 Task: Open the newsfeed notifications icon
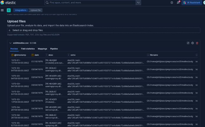point(178,3)
